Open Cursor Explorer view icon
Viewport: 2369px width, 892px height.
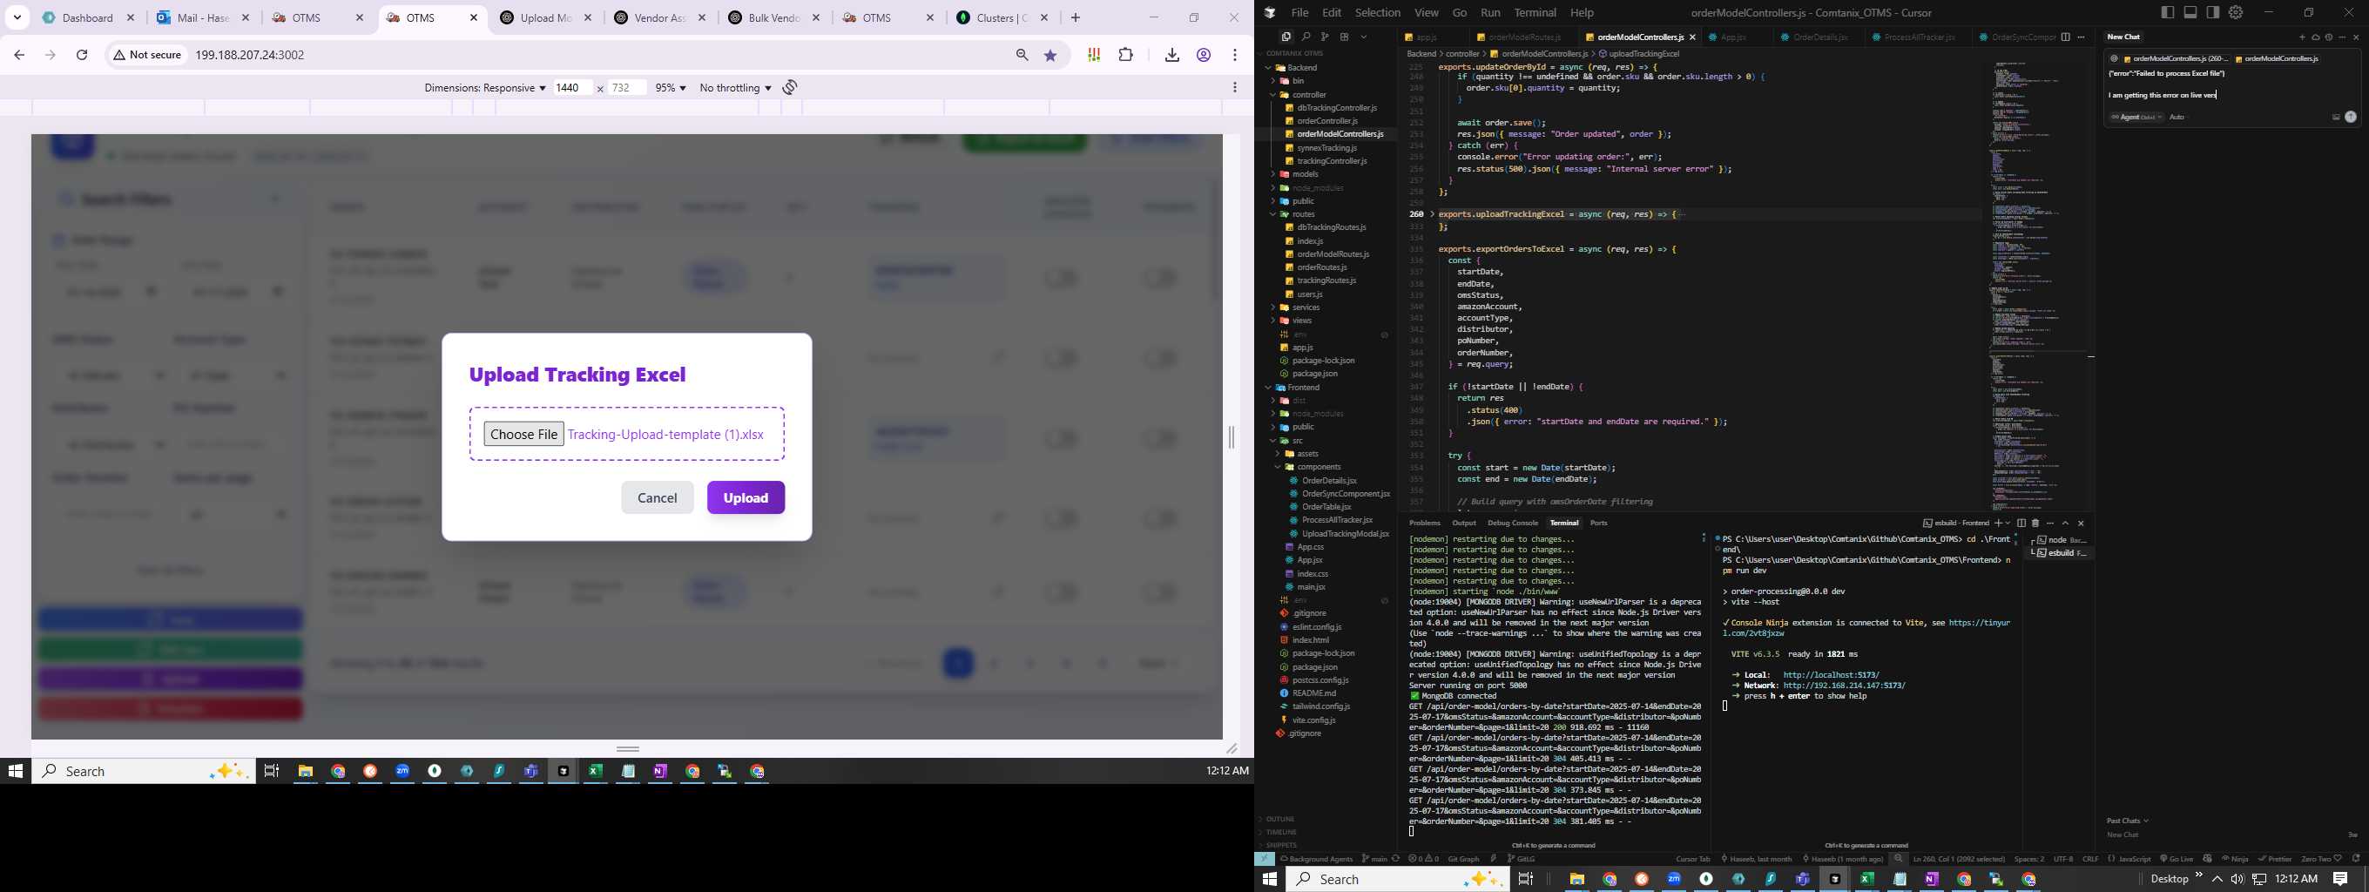click(x=1286, y=37)
